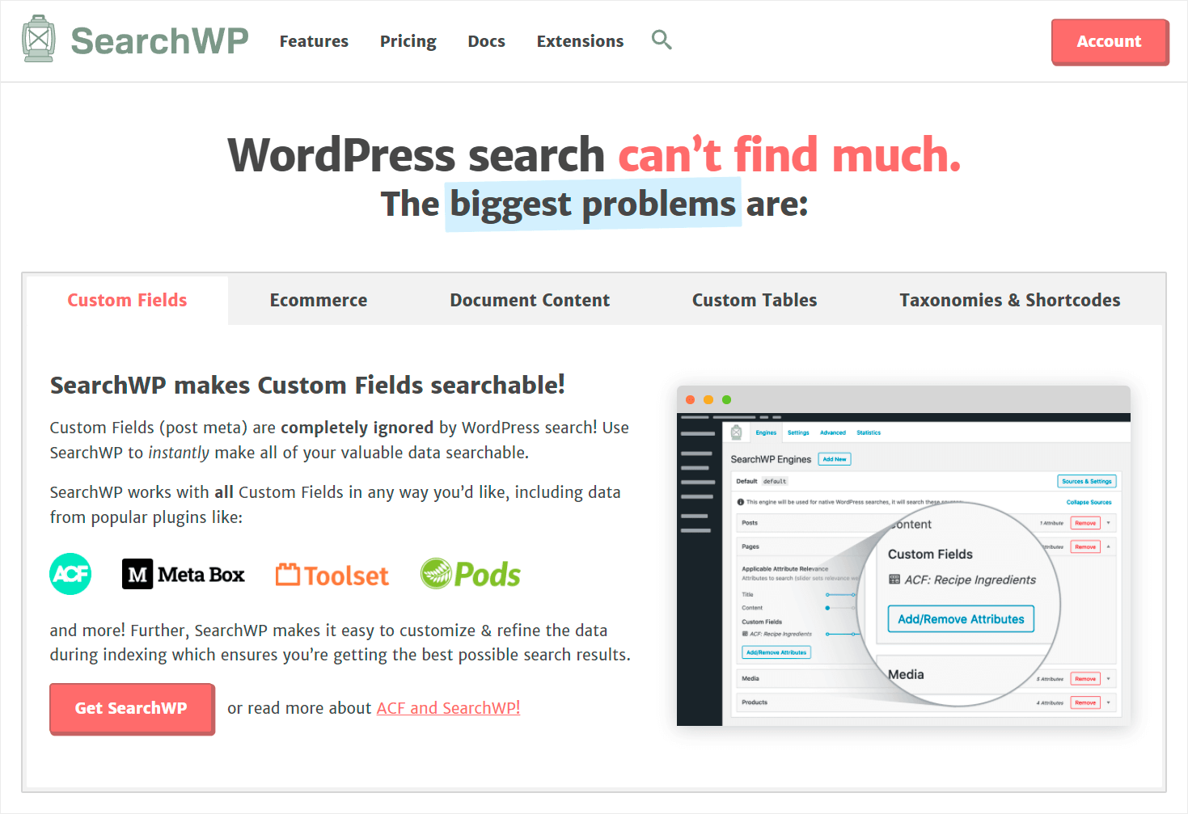The image size is (1188, 814).
Task: Click the Title relevance slider
Action: coord(839,595)
